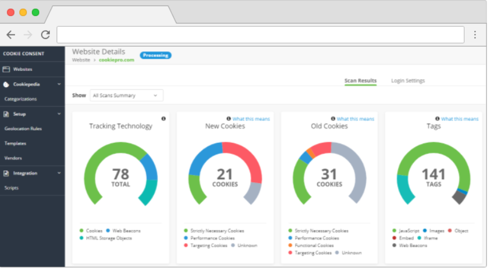This screenshot has height=268, width=488.
Task: Click the Websites icon in sidebar
Action: 7,69
